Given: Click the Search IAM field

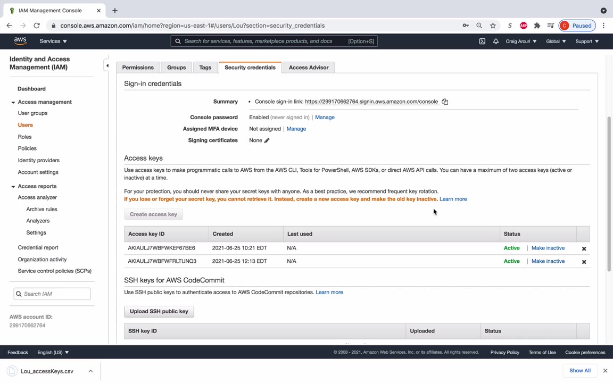Looking at the screenshot, I should 52,294.
